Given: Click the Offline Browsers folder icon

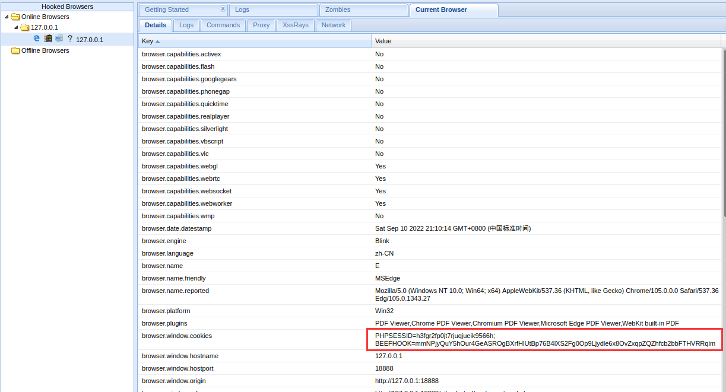Looking at the screenshot, I should [x=15, y=50].
